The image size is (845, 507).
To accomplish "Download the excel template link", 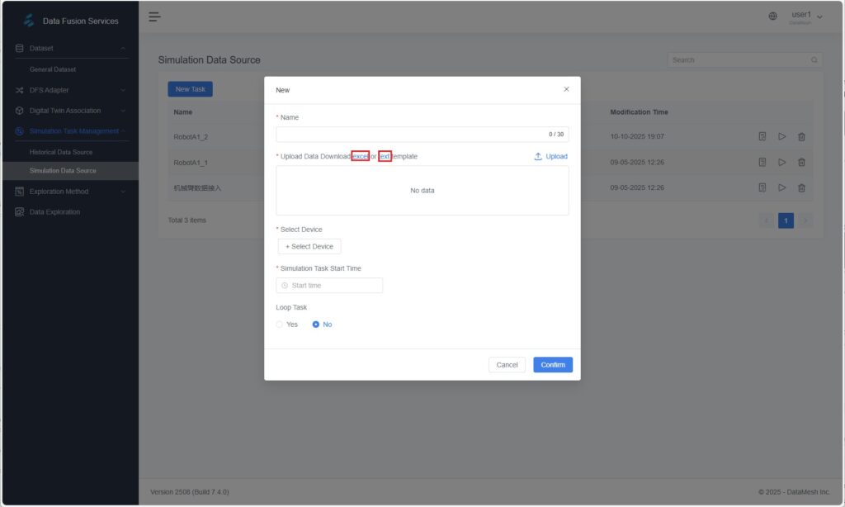I will [360, 156].
